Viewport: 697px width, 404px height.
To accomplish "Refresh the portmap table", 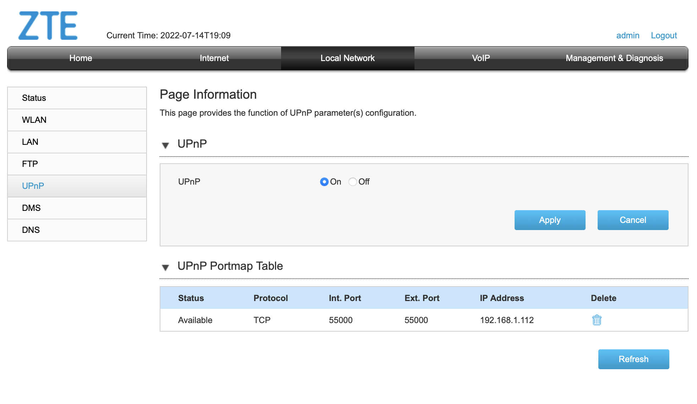I will (x=633, y=359).
